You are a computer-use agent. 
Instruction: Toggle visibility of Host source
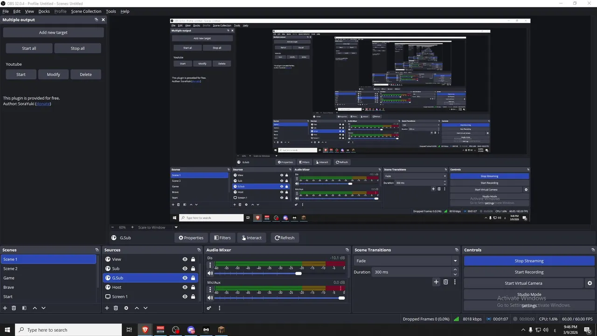pos(185,287)
